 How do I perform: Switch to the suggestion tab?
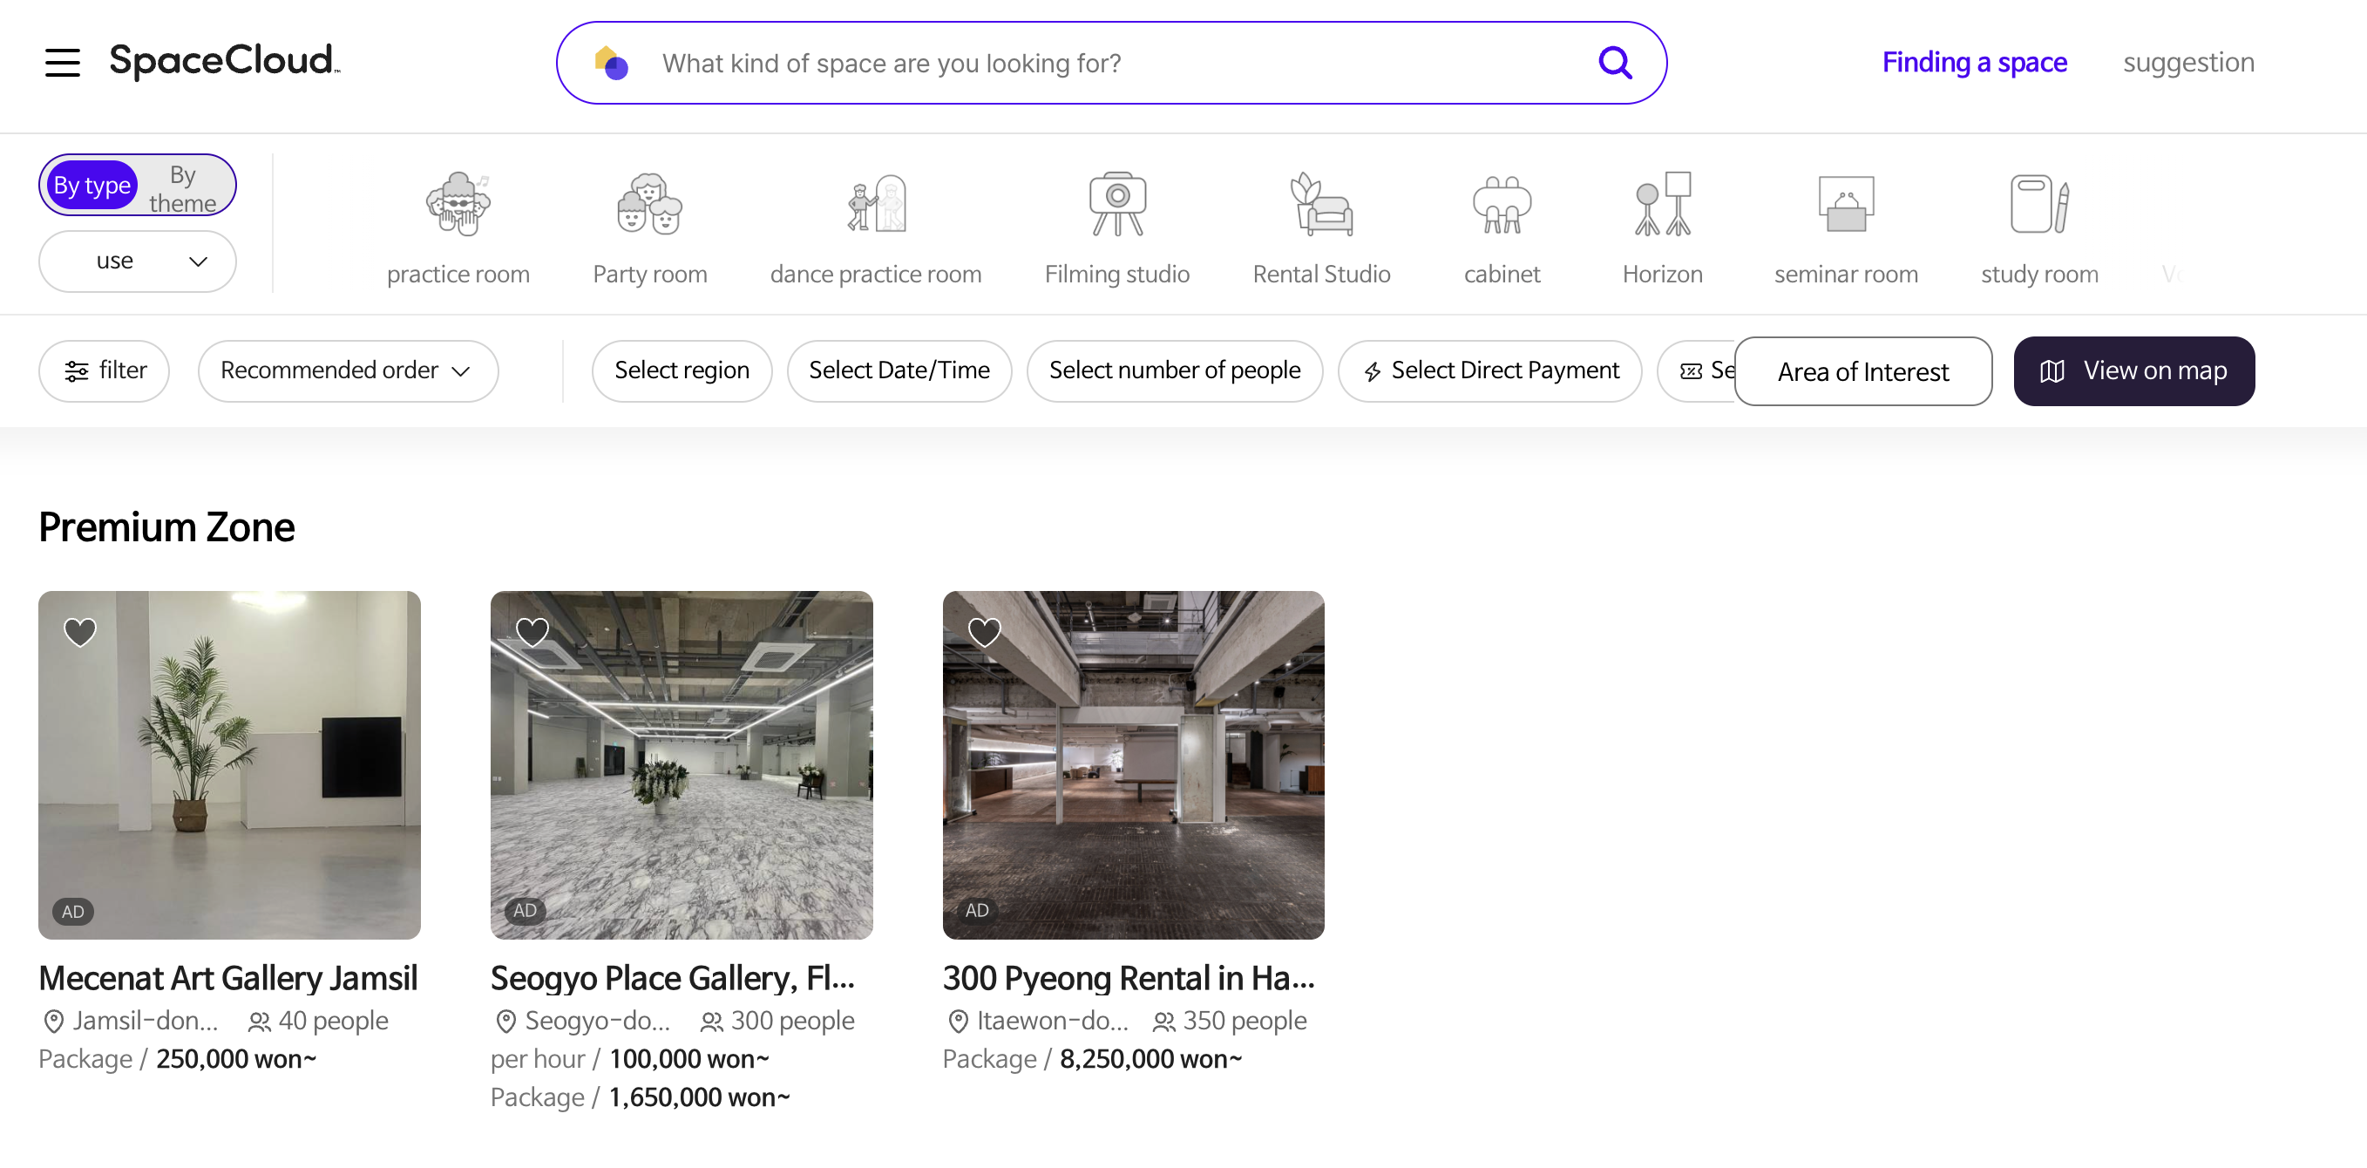tap(2187, 63)
